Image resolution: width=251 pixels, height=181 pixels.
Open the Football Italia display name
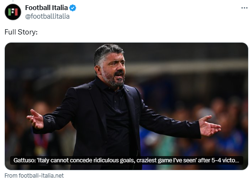[x=47, y=8]
